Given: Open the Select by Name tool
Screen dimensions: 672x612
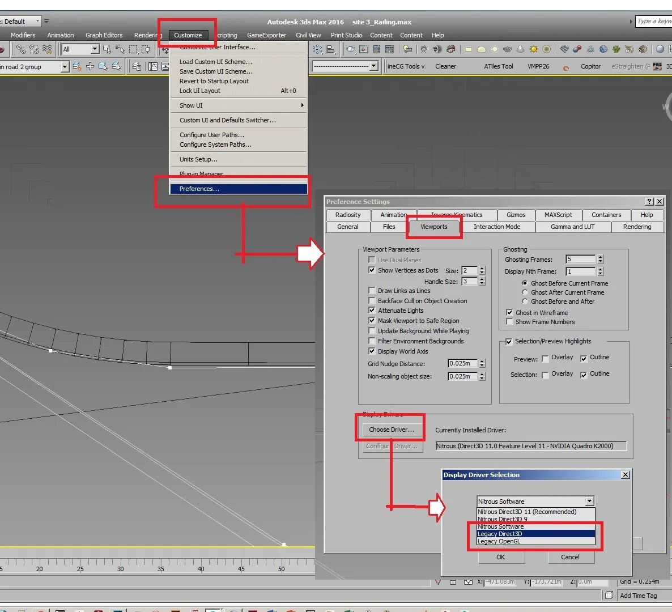Looking at the screenshot, I should 120,49.
